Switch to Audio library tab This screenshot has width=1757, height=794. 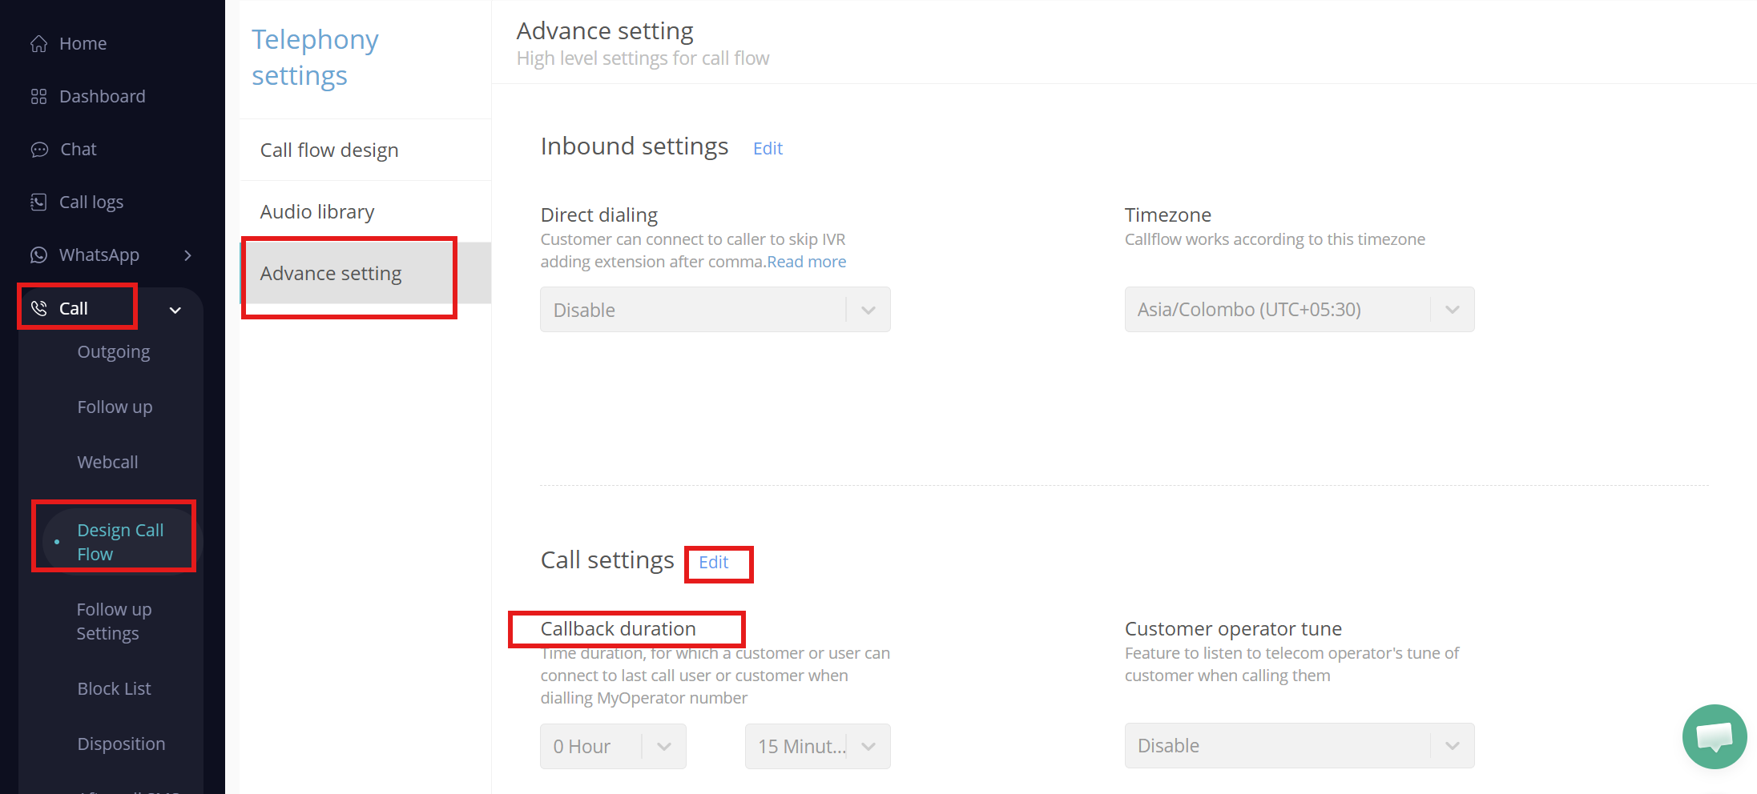[317, 212]
